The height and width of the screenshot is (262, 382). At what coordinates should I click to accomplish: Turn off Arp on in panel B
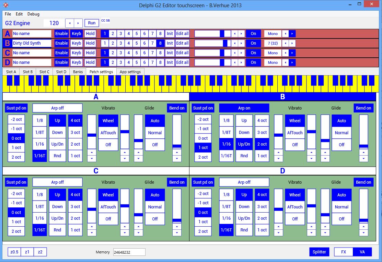pyautogui.click(x=244, y=108)
